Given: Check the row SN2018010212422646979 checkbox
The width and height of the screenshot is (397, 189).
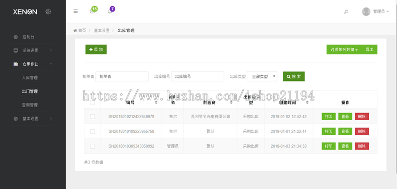Looking at the screenshot, I should [x=92, y=117].
